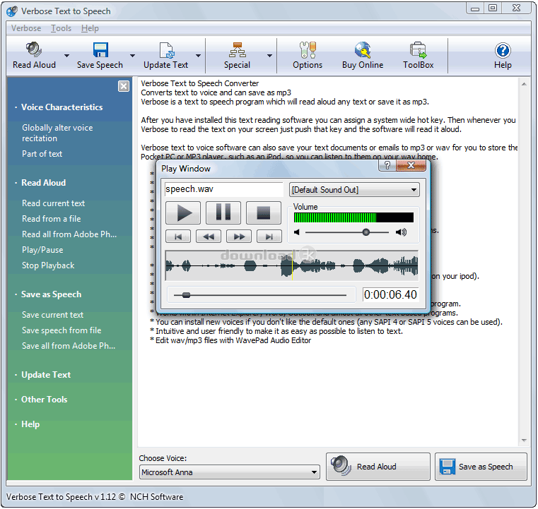This screenshot has height=509, width=538.
Task: Open the Verbose menu
Action: coord(26,28)
